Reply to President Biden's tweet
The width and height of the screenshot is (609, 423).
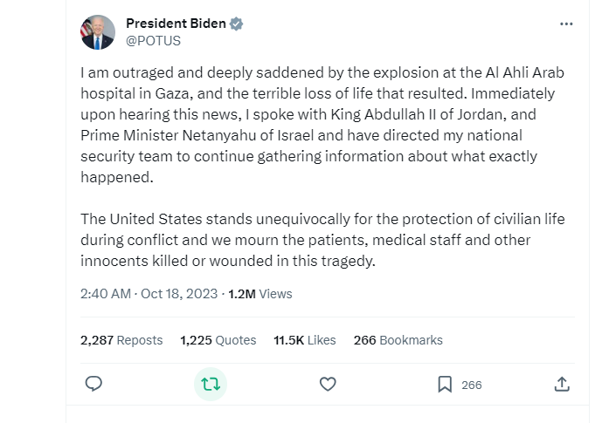pos(94,384)
